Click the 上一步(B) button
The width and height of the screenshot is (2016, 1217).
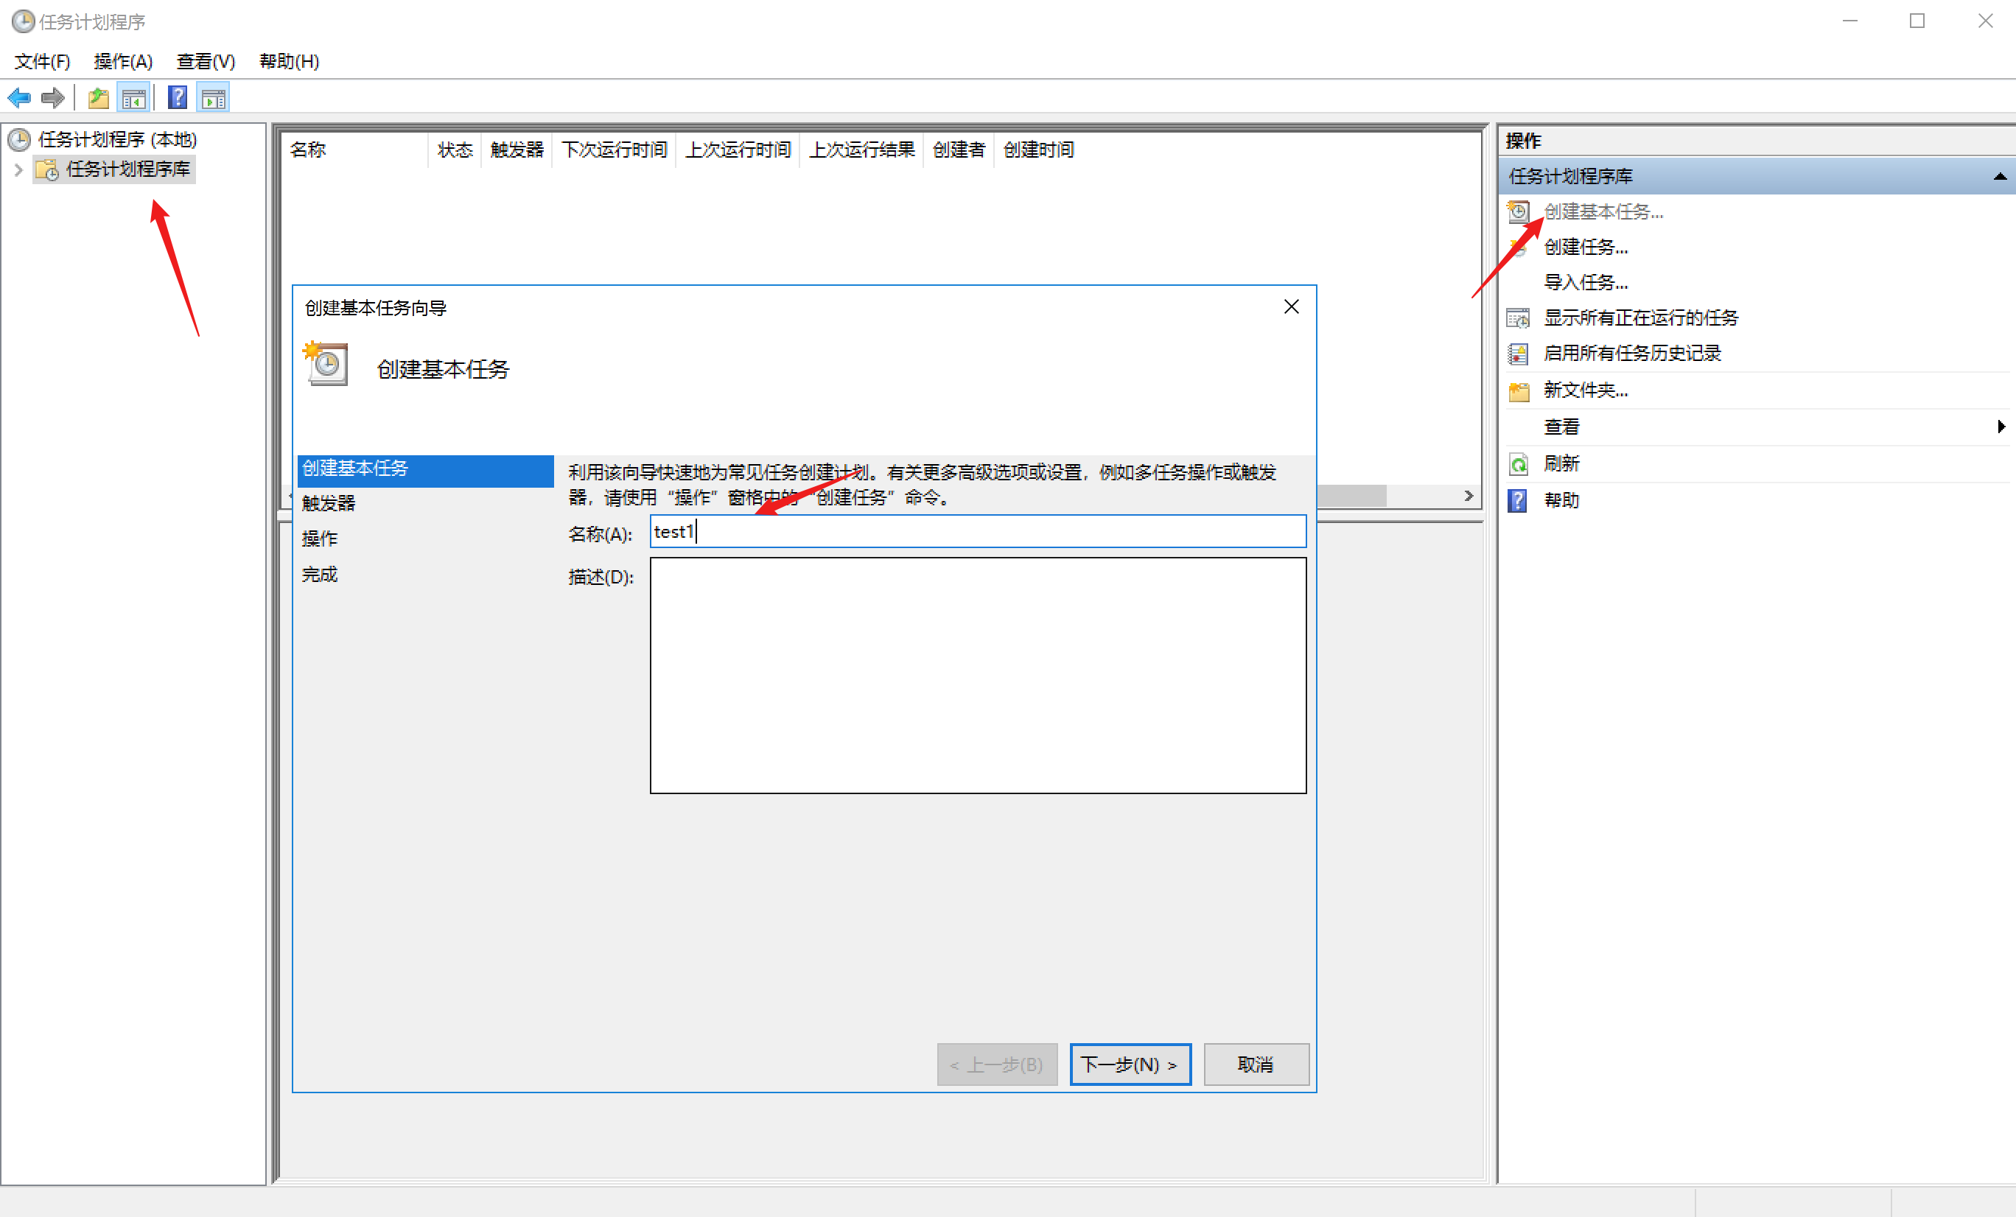pyautogui.click(x=998, y=1064)
